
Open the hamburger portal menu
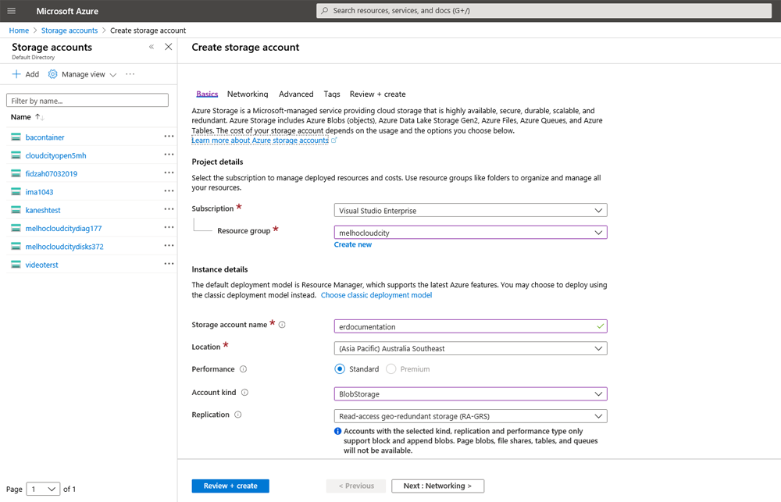(11, 11)
